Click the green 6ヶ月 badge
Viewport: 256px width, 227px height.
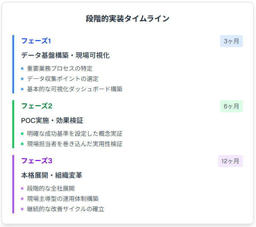(x=231, y=106)
